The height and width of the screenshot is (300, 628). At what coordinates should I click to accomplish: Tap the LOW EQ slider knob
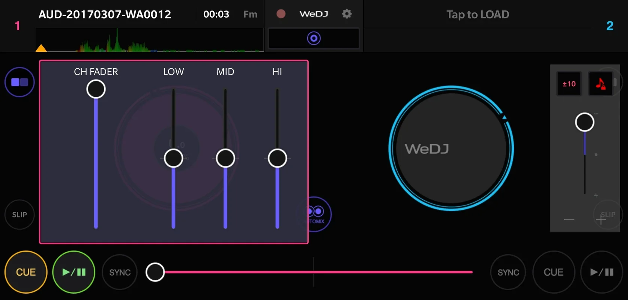[x=173, y=158]
